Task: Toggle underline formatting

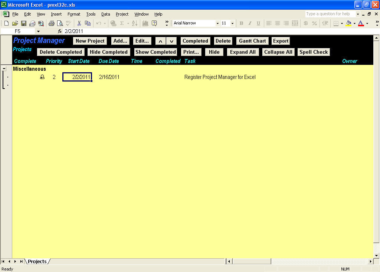Action: [258, 23]
